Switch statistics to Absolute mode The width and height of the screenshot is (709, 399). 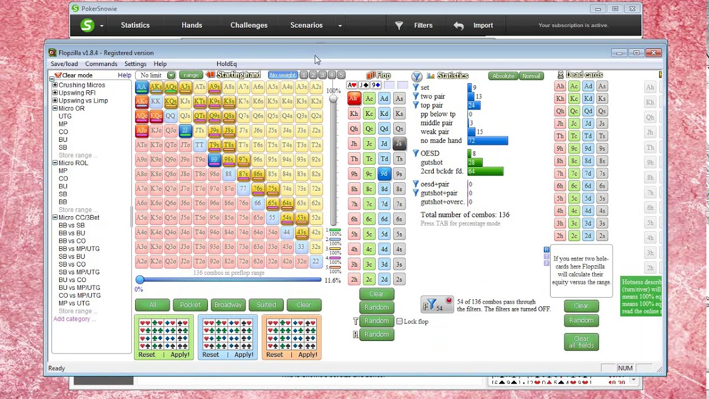coord(503,76)
